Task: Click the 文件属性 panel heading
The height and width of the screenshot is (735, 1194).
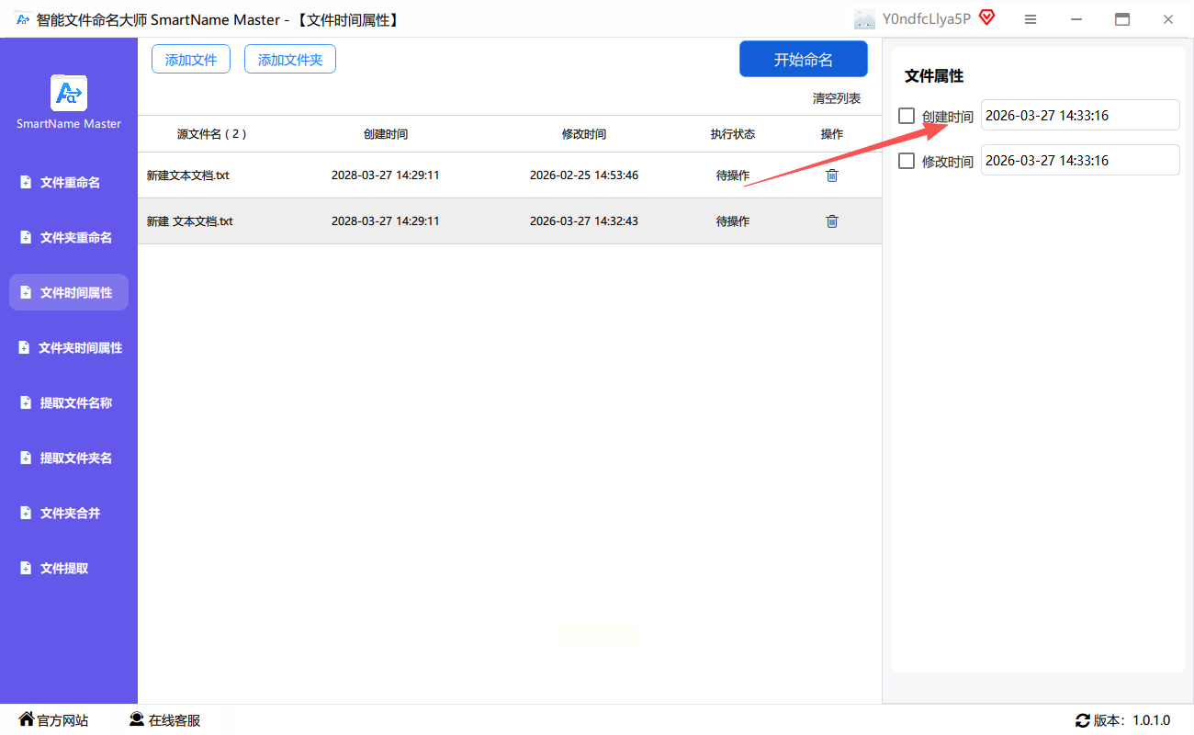Action: 934,76
